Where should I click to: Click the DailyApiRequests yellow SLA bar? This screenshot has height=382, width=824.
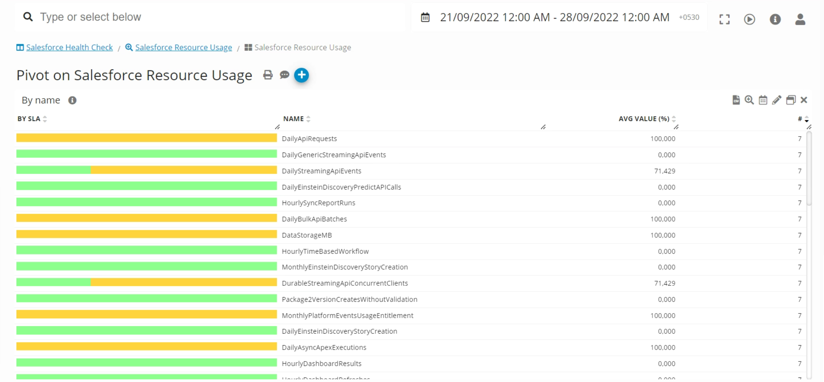click(x=146, y=138)
